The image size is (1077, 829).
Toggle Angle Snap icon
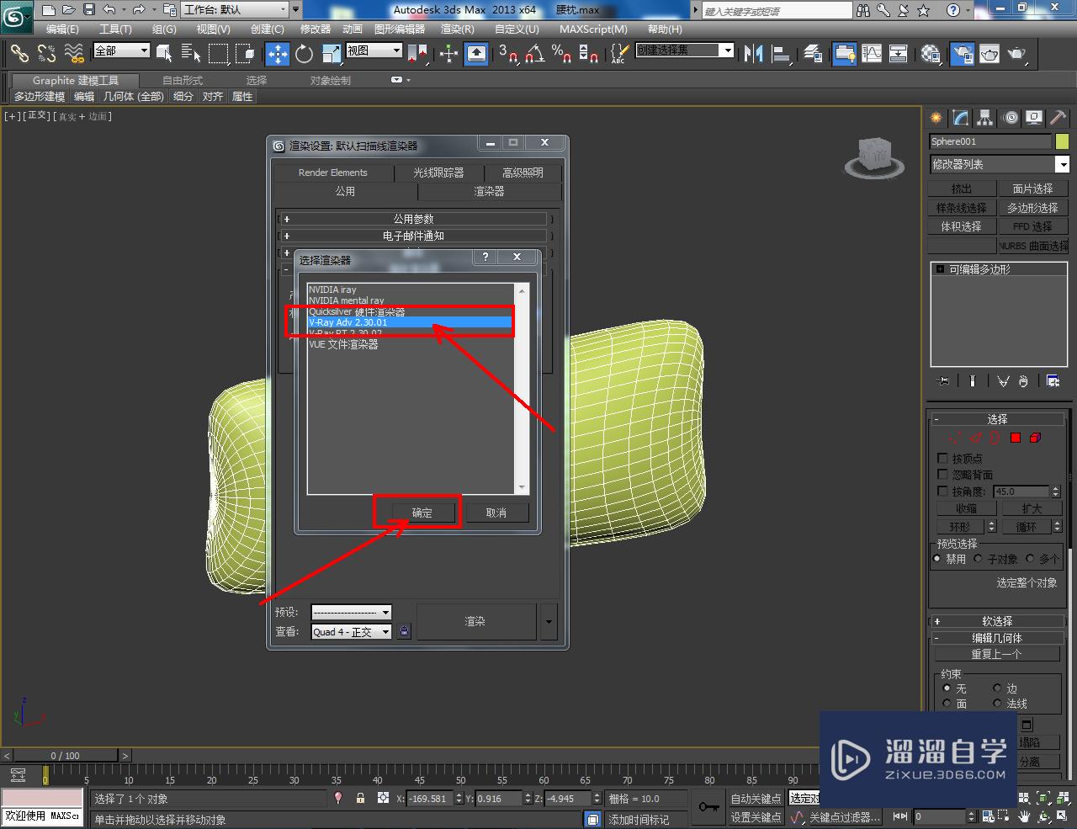[x=534, y=55]
